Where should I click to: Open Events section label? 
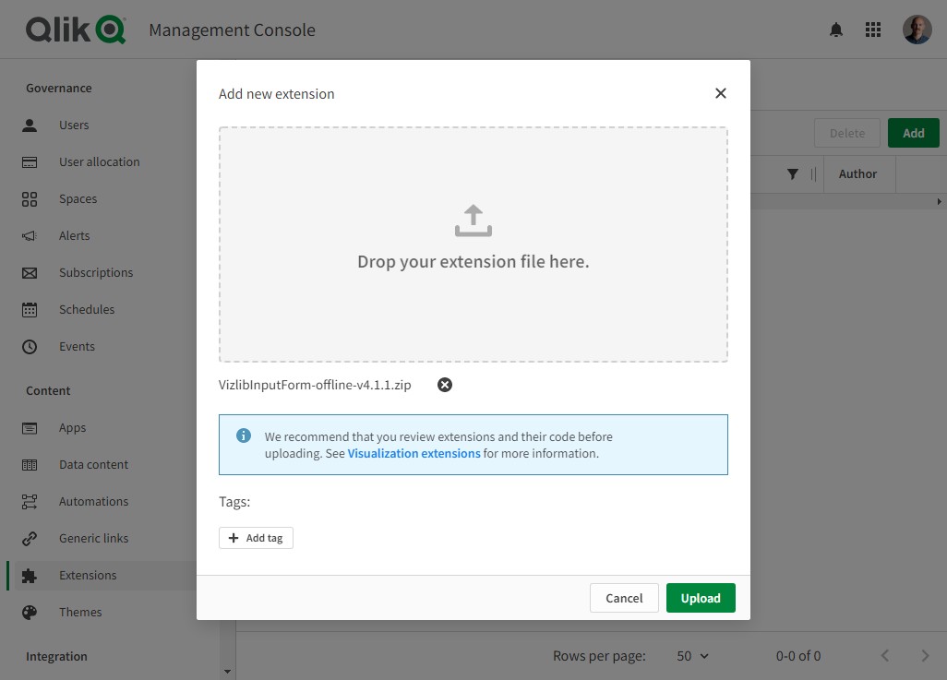[x=77, y=347]
